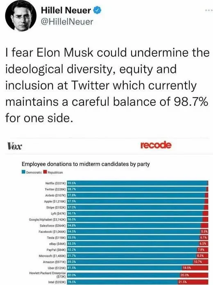Select the Apple 97.5% Democratic bar
The height and width of the screenshot is (285, 213).
pos(136,201)
